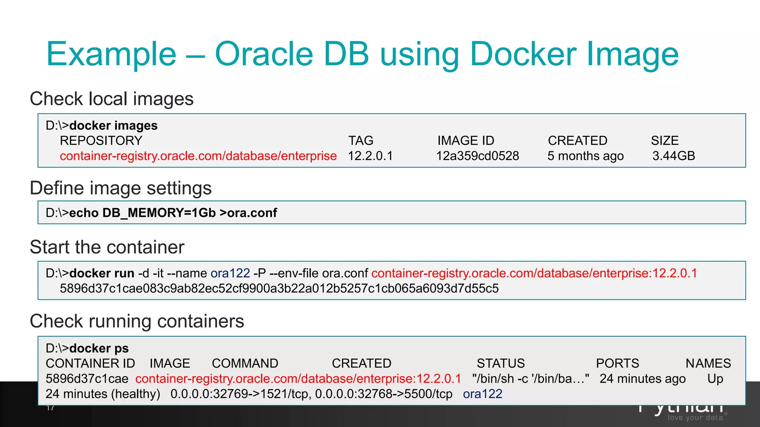The width and height of the screenshot is (760, 427).
Task: Click the SIZE column header
Action: pos(665,140)
